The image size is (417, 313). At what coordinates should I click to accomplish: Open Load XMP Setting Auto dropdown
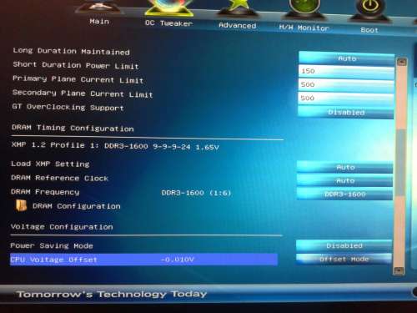click(345, 167)
